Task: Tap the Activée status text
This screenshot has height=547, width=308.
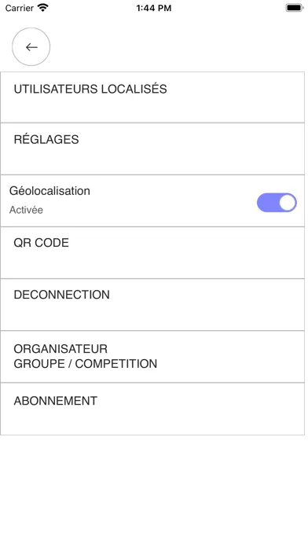Action: pos(26,210)
